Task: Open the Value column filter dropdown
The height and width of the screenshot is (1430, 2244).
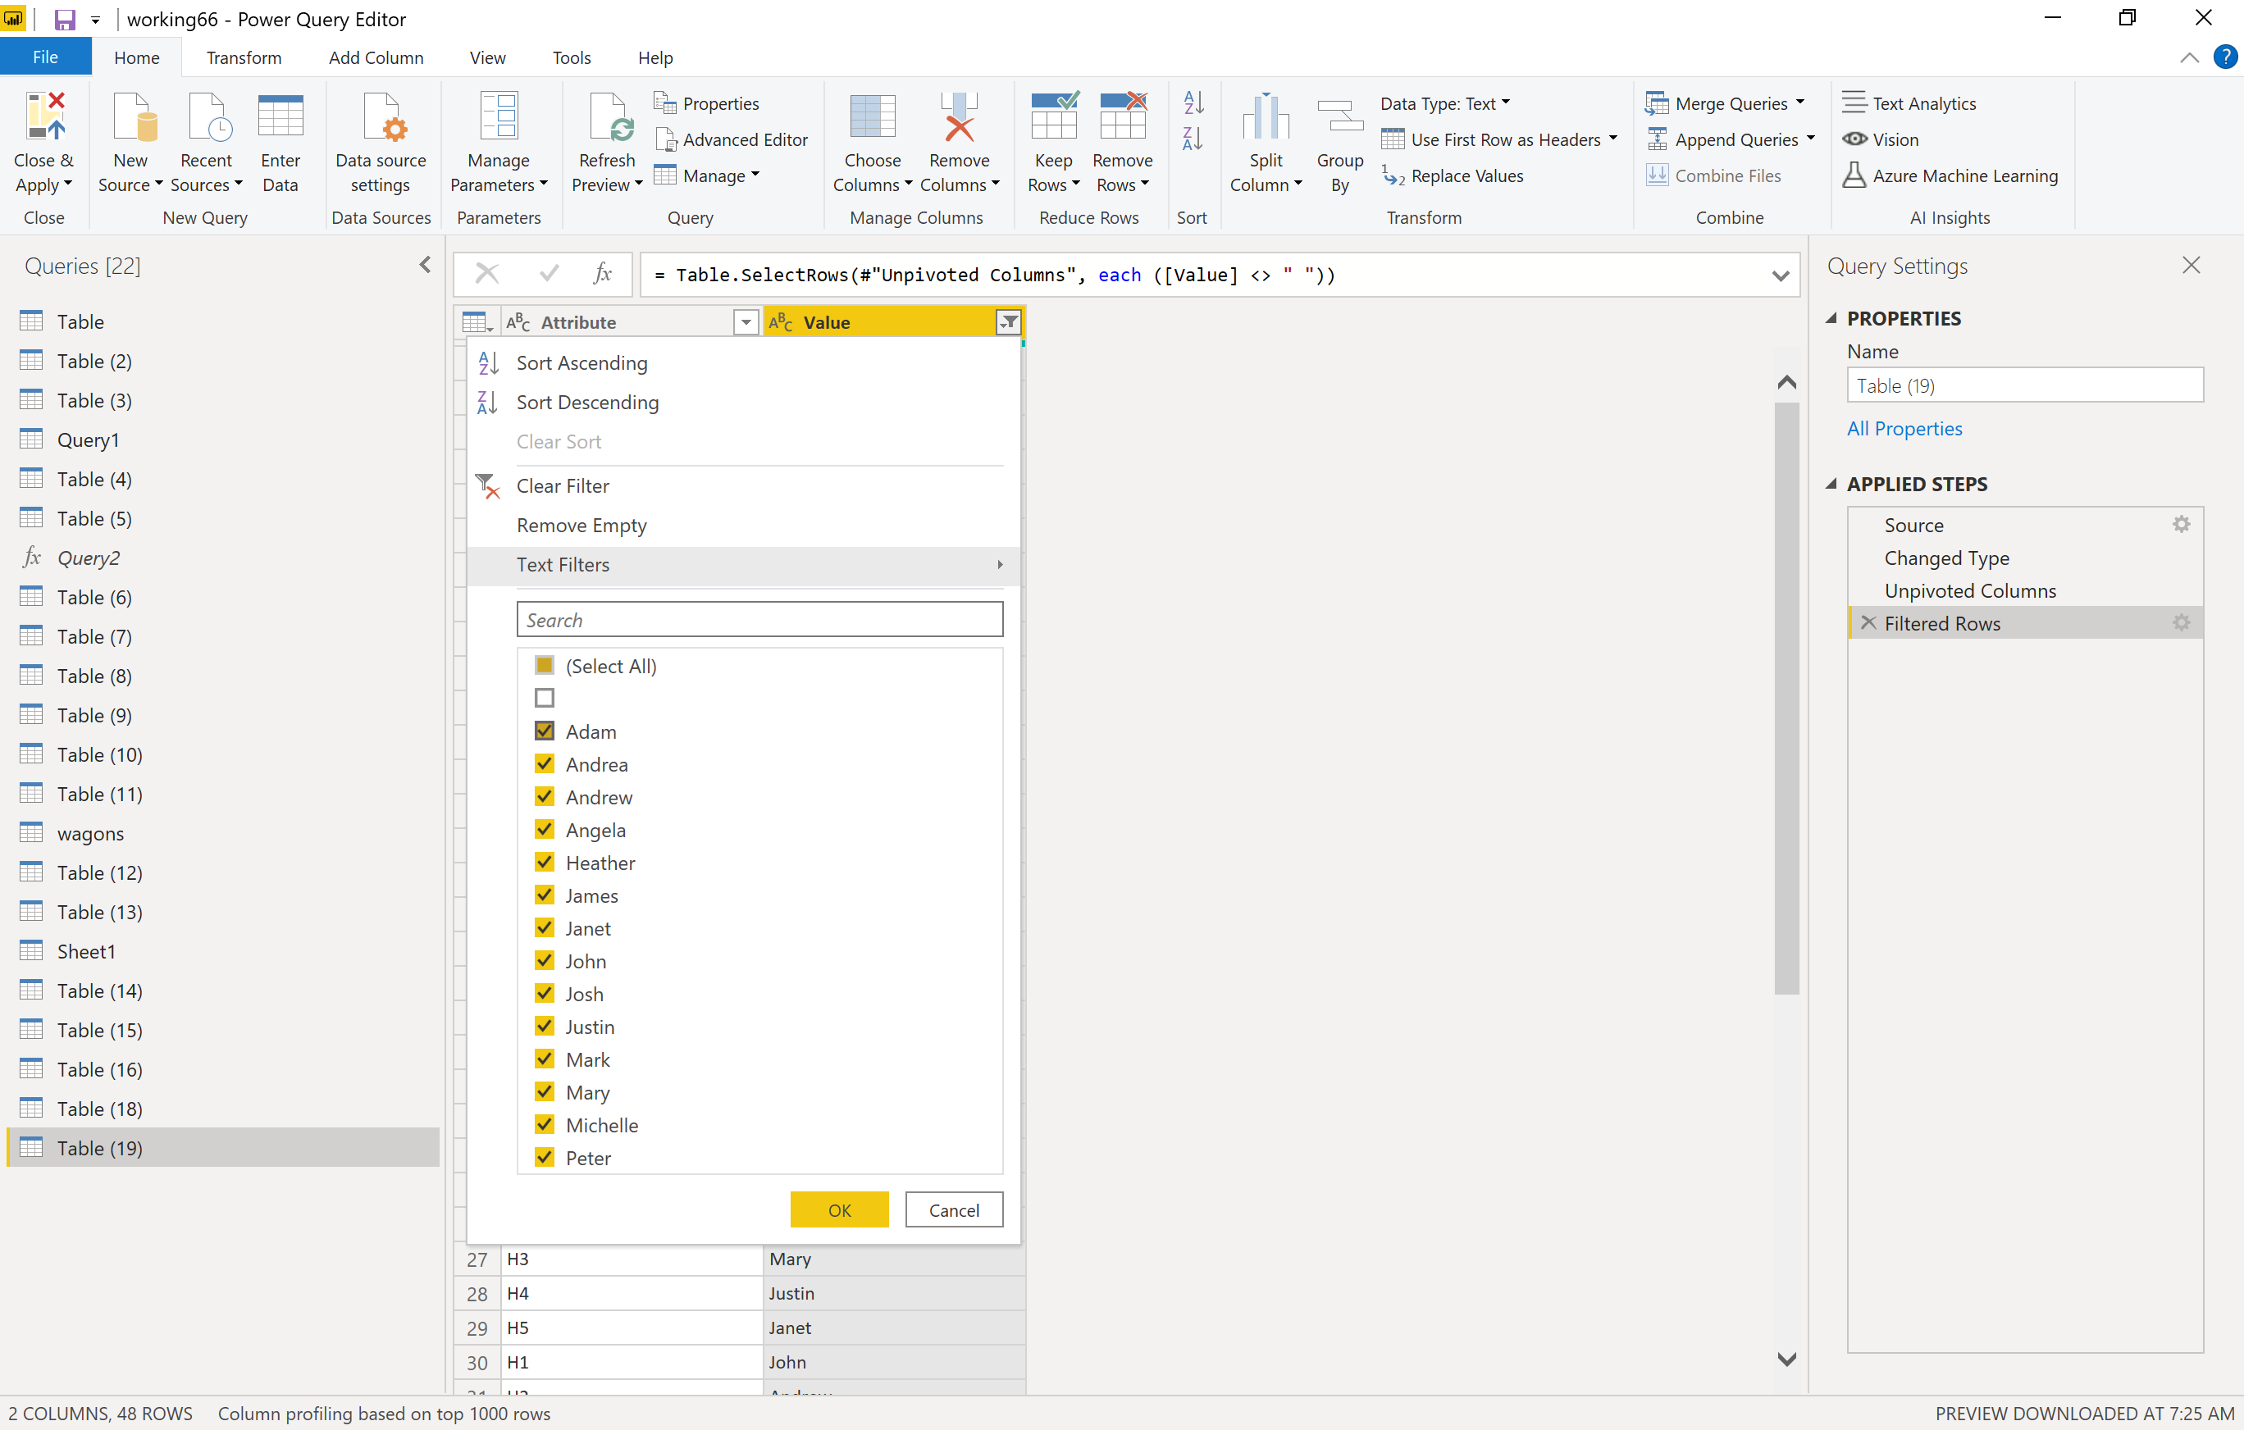Action: click(x=1008, y=322)
